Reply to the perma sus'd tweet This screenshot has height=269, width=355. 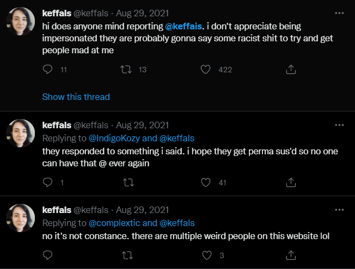47,182
